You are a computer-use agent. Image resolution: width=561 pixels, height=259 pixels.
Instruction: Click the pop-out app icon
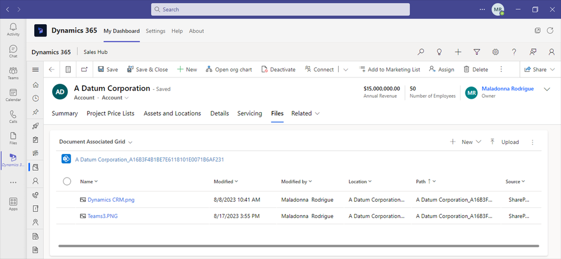pos(537,31)
